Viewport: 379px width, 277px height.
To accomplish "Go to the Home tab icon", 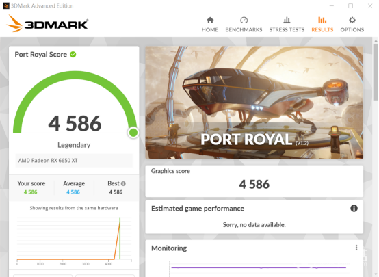I will click(x=210, y=20).
